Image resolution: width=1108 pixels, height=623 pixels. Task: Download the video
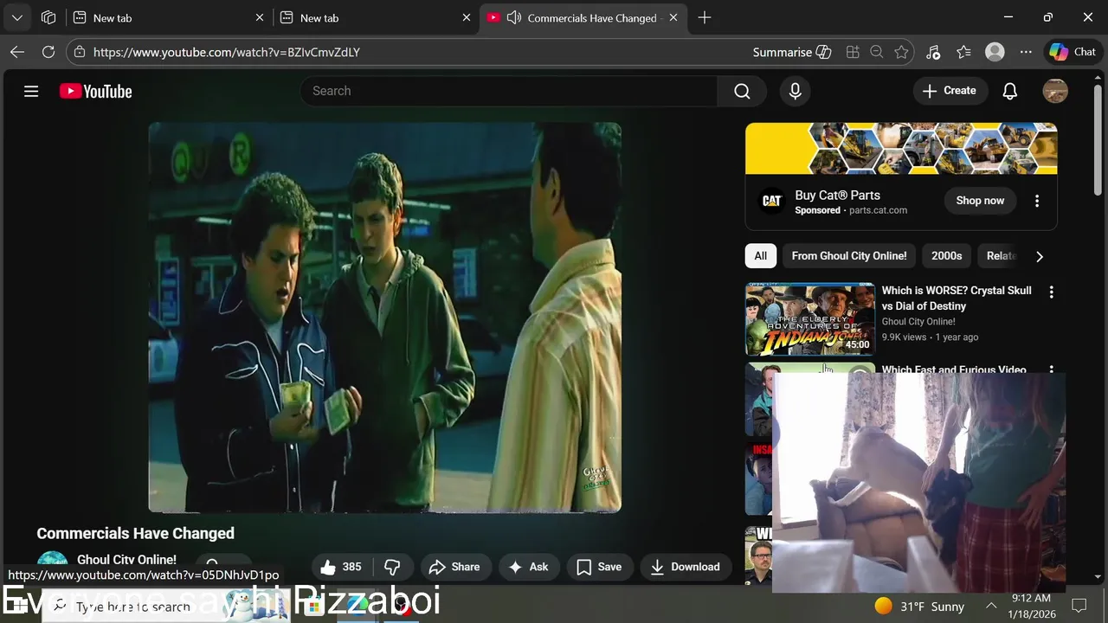click(685, 567)
